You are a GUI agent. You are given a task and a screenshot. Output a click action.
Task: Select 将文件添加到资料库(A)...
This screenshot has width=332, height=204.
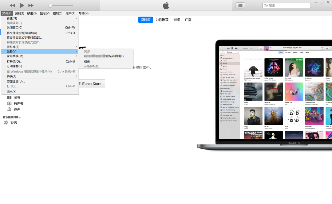pos(40,33)
